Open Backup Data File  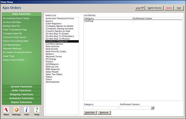pyautogui.click(x=12, y=26)
